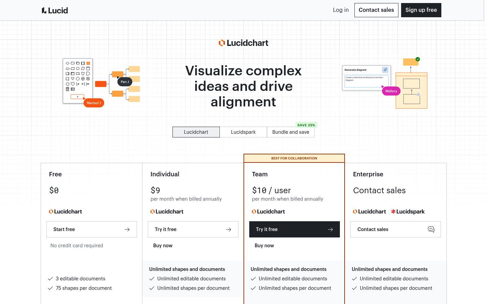Click arrow icon on Start free button
The image size is (487, 304).
[127, 229]
